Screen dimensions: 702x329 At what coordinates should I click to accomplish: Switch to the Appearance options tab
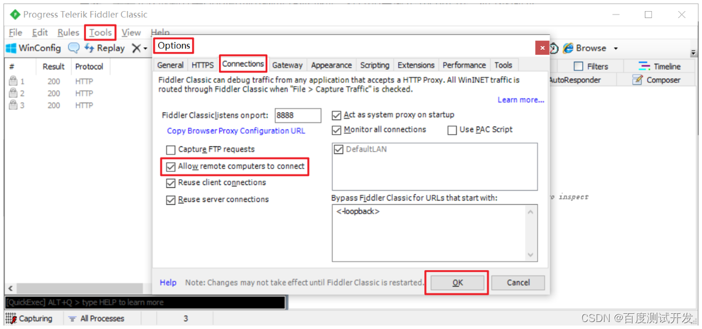(331, 65)
